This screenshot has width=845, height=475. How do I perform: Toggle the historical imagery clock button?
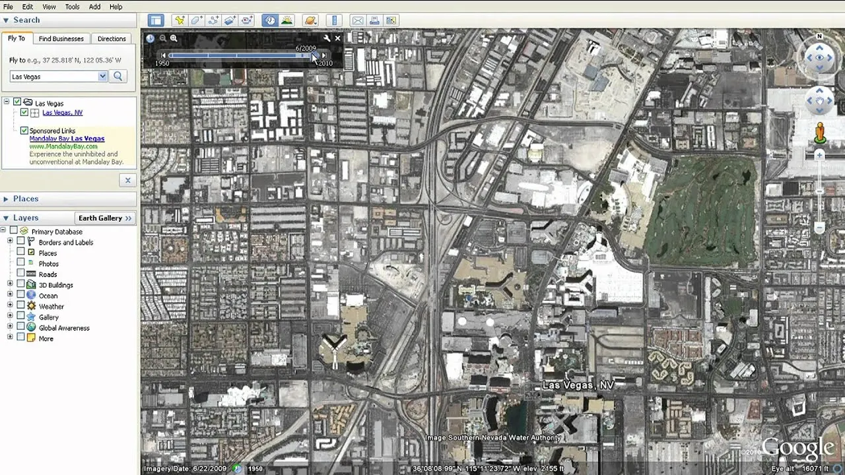[270, 20]
